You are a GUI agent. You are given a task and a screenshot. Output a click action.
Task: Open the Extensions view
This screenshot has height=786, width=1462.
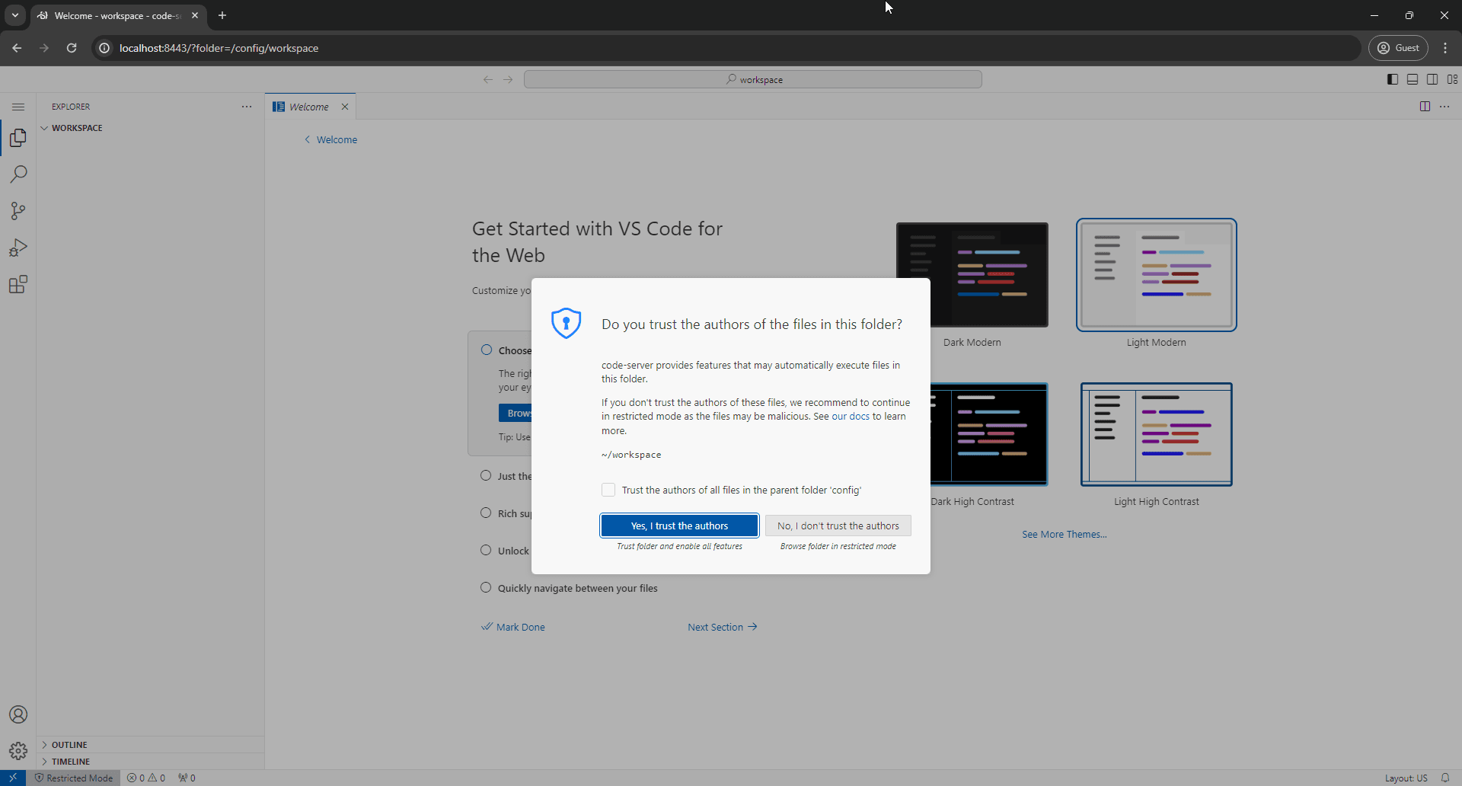click(x=18, y=284)
